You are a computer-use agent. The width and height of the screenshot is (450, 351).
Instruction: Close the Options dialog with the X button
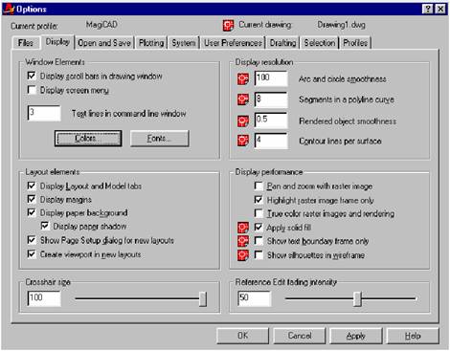[440, 9]
